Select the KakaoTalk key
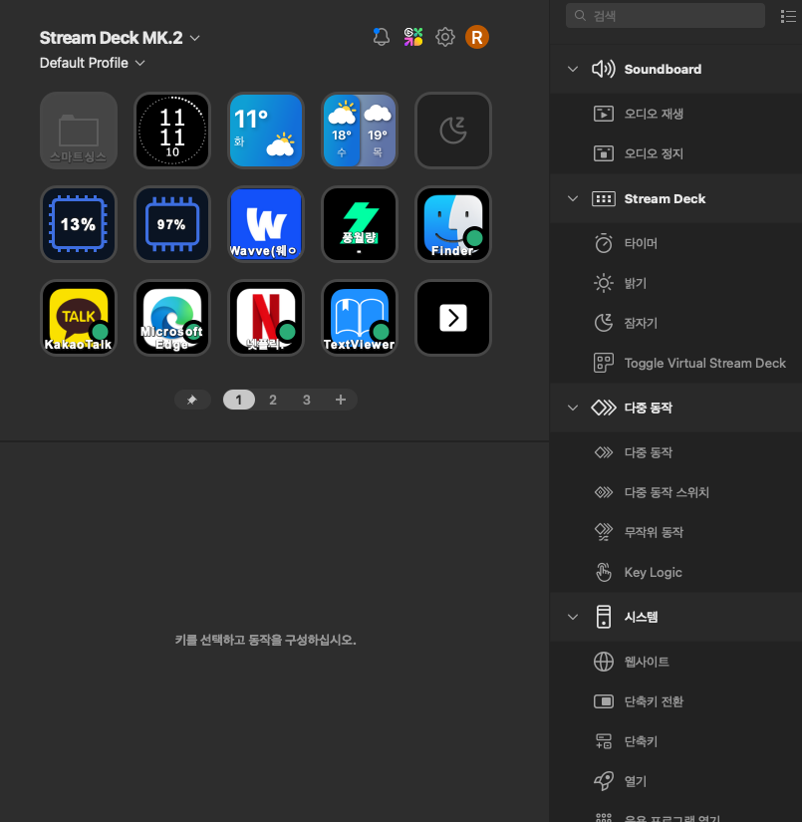The width and height of the screenshot is (802, 822). (79, 318)
